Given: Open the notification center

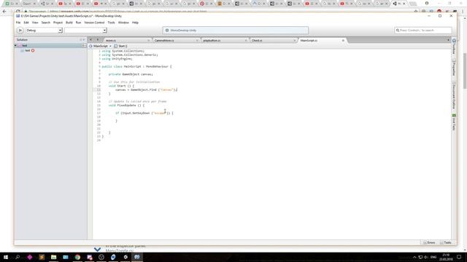Looking at the screenshot, I should (459, 257).
